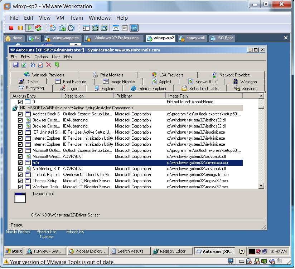Open the Options menu in Autoruns

(x=41, y=57)
